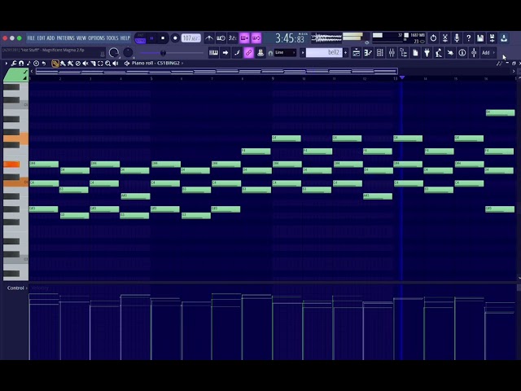Stop playback with the stop button
521x391 pixels.
pos(163,38)
